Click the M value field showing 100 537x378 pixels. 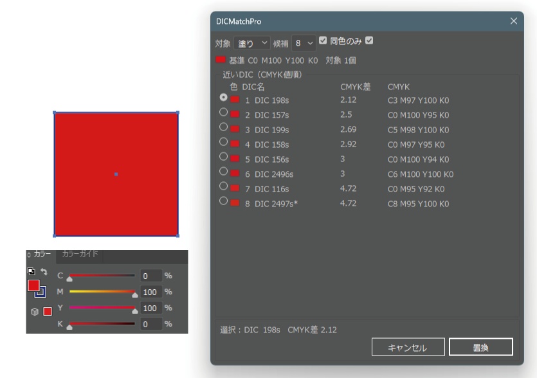pos(151,292)
